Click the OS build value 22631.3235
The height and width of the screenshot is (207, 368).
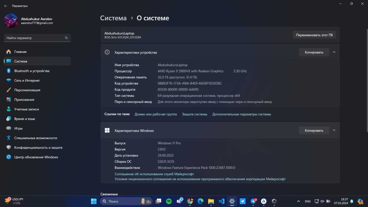(166, 162)
